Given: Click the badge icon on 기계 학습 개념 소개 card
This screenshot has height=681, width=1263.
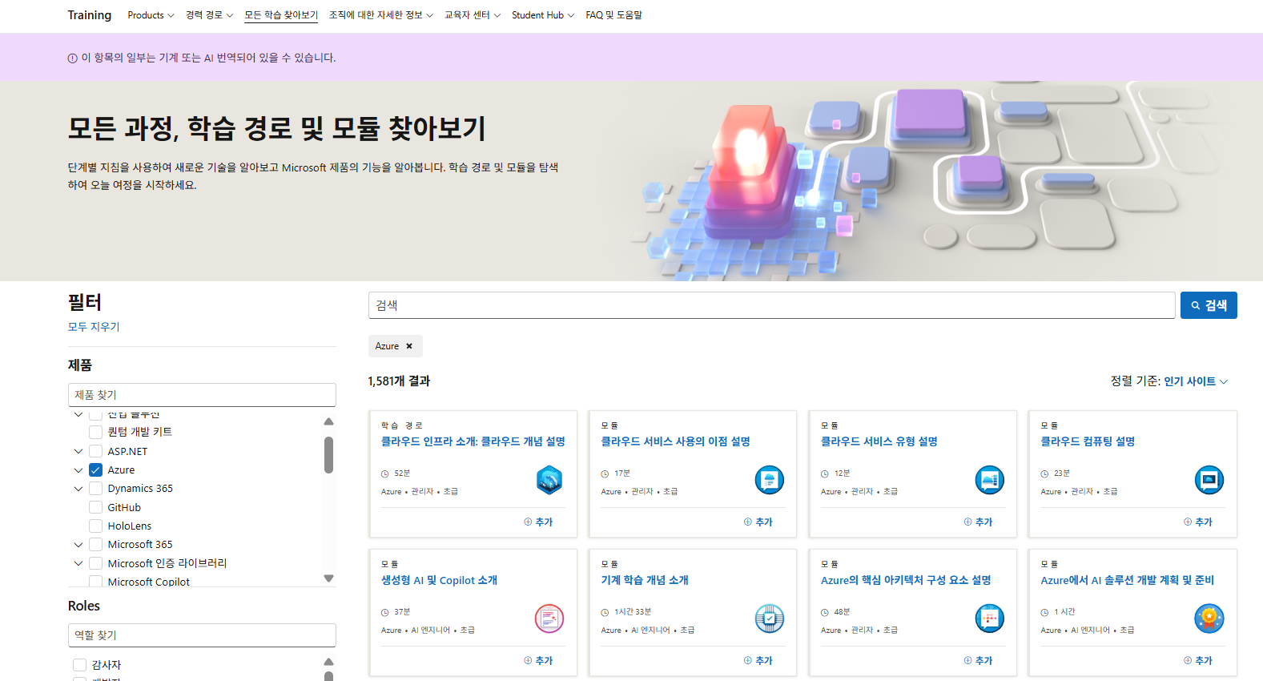Looking at the screenshot, I should [770, 619].
